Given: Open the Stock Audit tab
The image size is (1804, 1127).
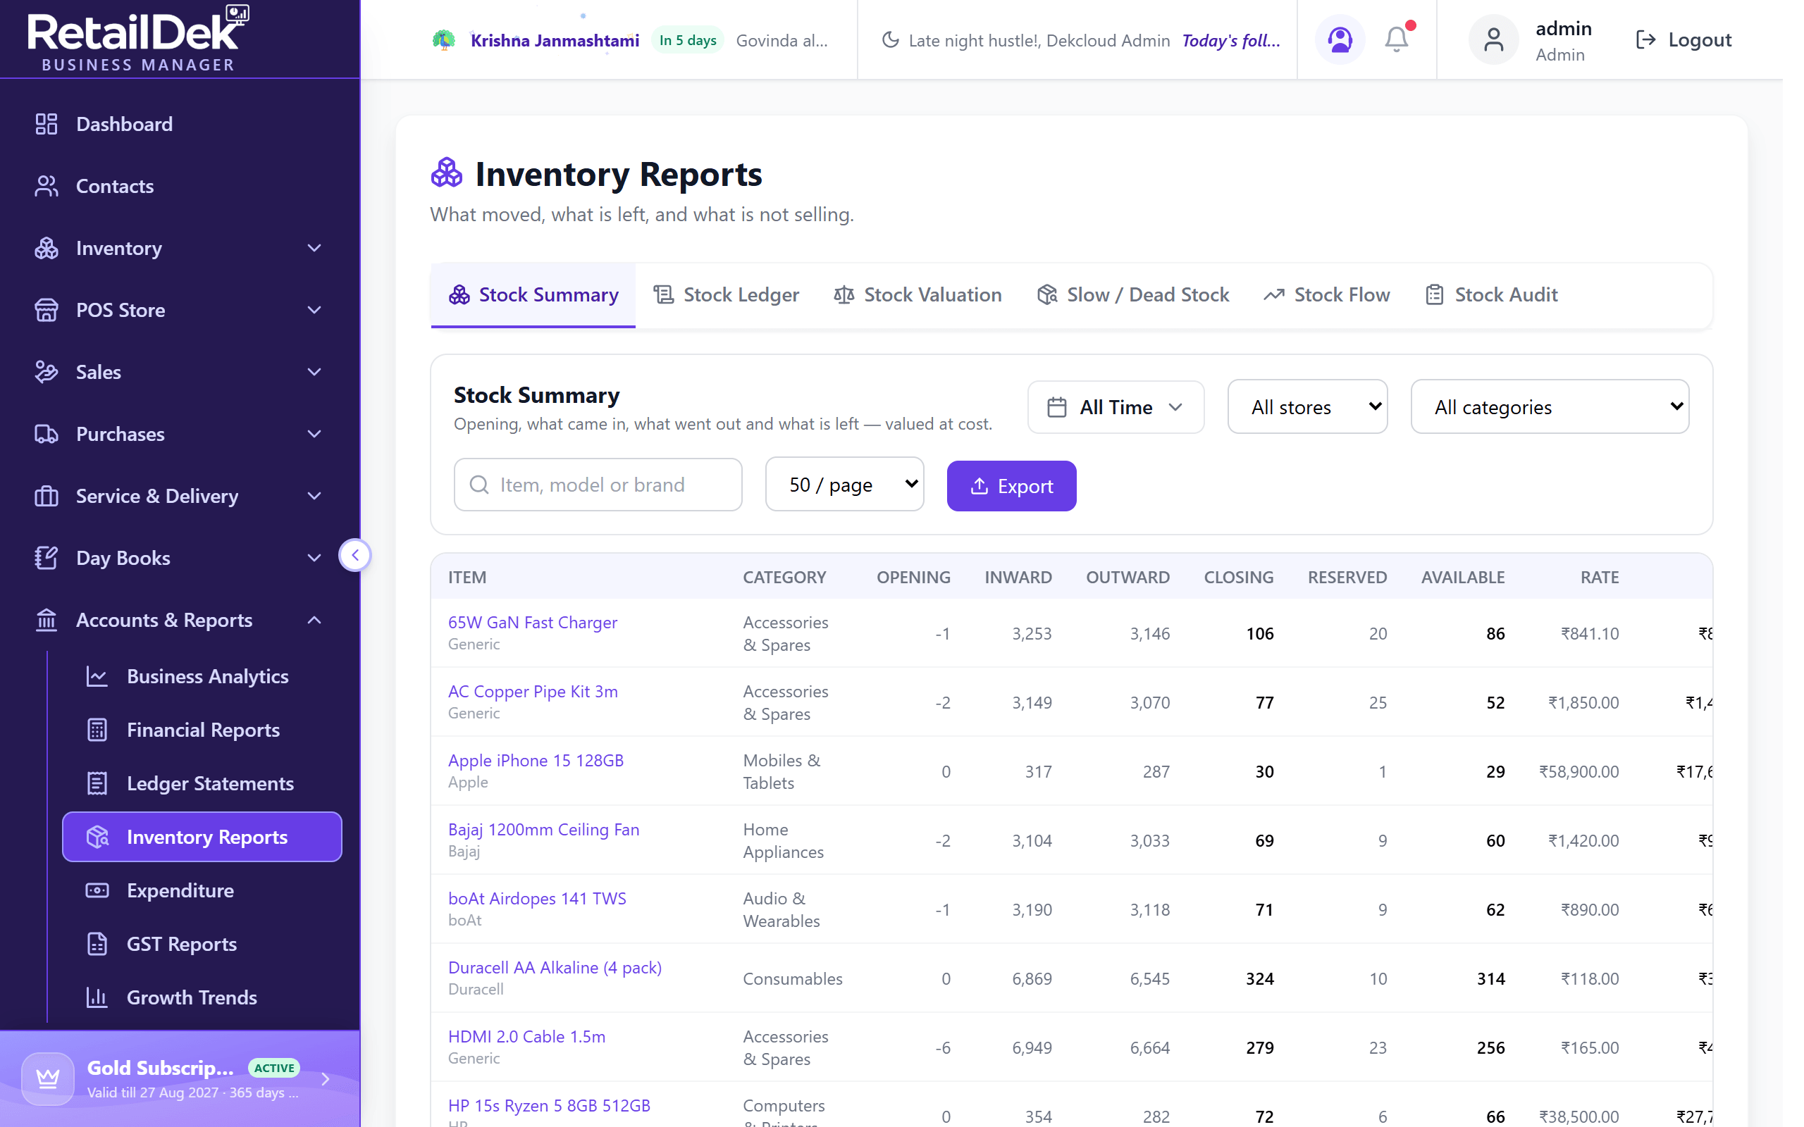Looking at the screenshot, I should [x=1491, y=295].
